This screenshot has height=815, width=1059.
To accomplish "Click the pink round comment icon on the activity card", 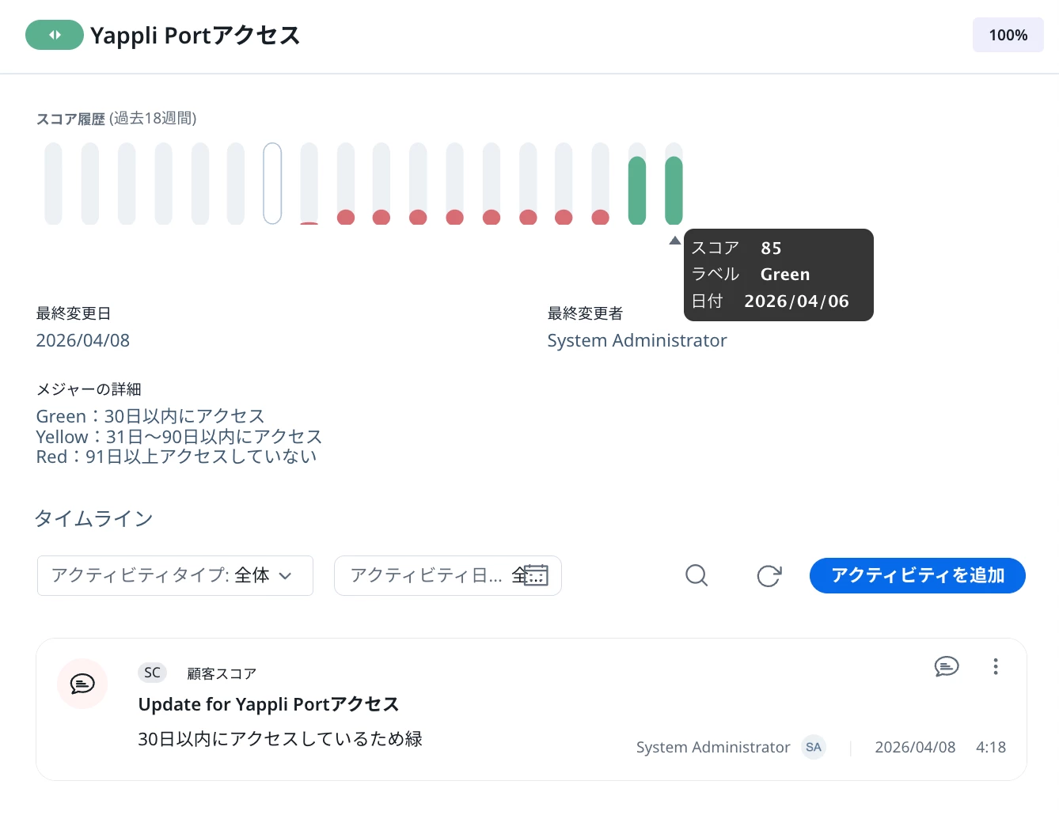I will coord(82,684).
